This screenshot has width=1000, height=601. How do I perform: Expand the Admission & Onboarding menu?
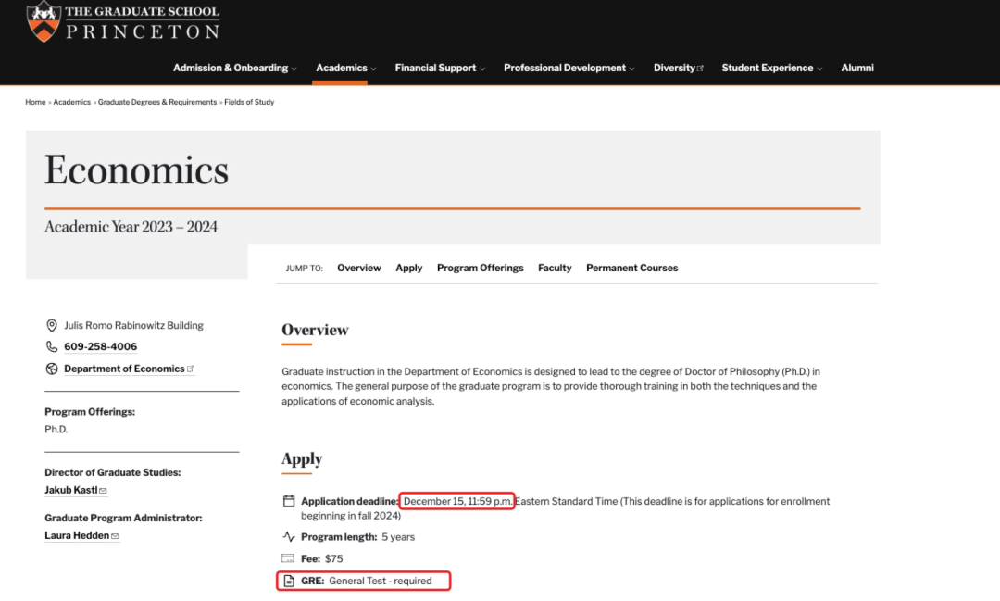coord(234,68)
